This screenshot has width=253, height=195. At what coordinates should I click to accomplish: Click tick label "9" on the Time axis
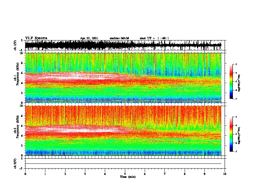click(x=204, y=174)
